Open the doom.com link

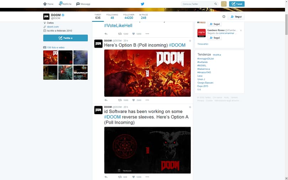tap(53, 27)
